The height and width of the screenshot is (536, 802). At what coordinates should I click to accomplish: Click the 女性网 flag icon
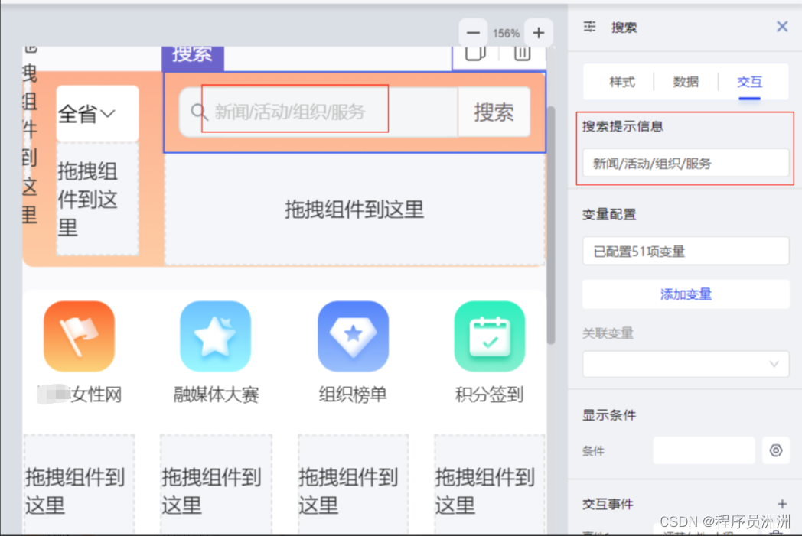79,335
